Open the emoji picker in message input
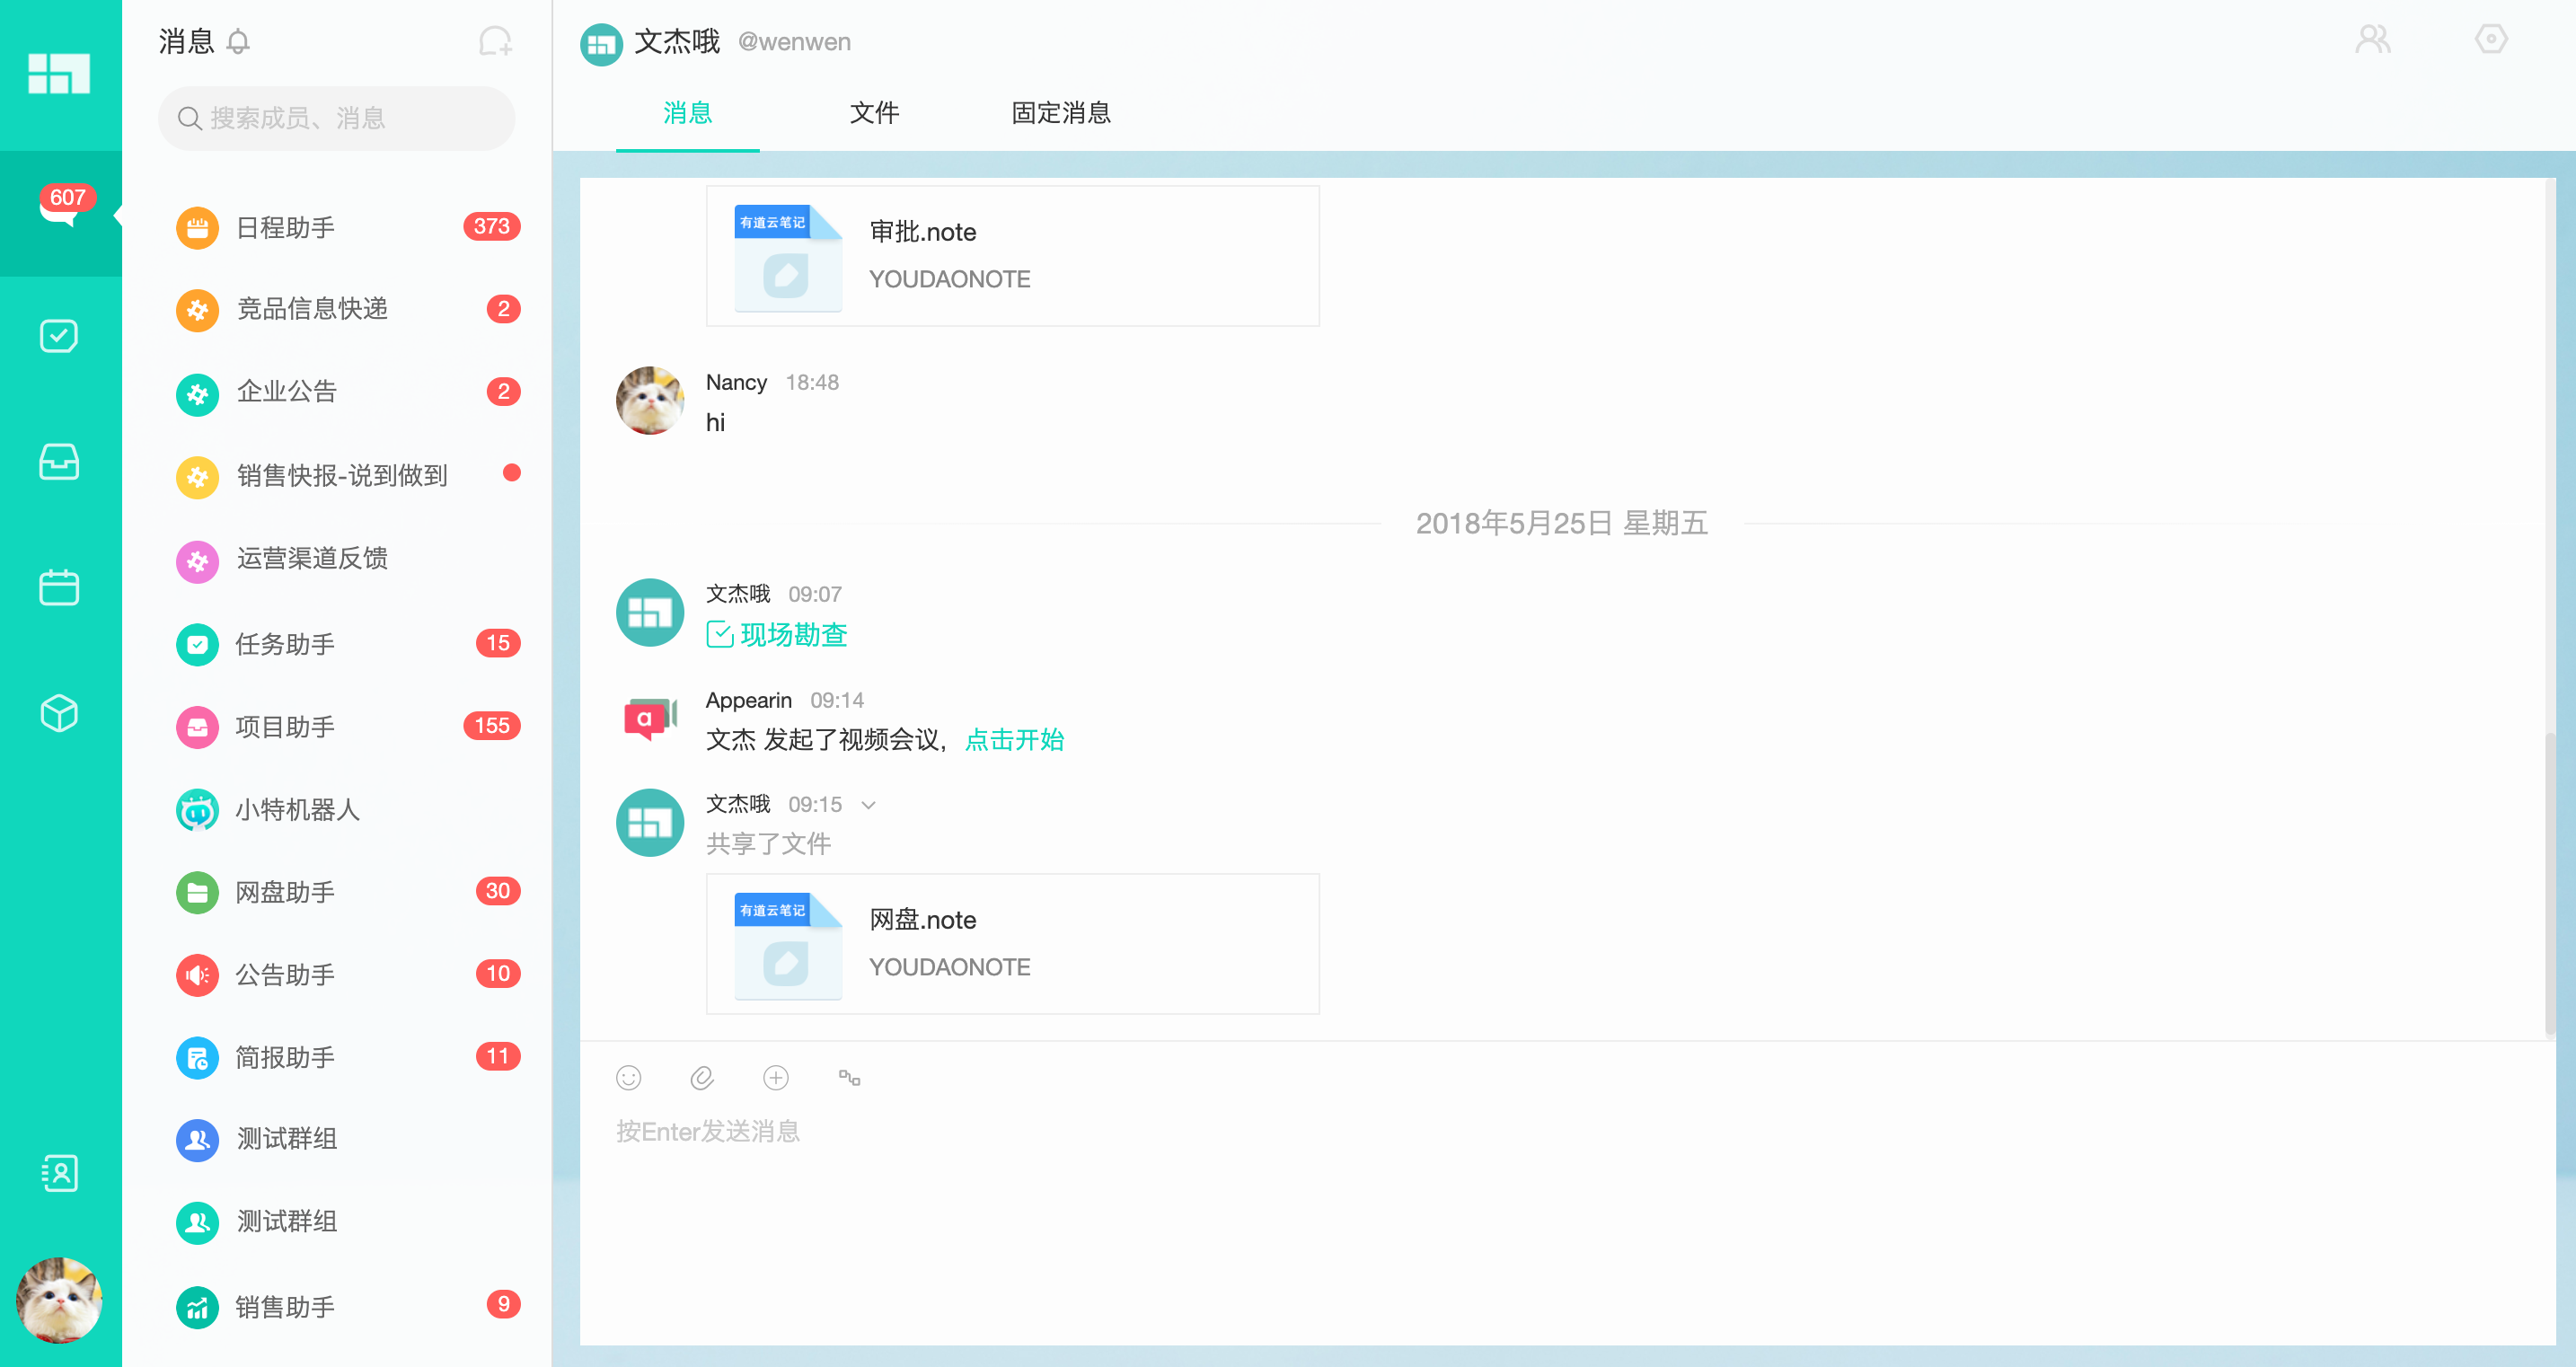2576x1367 pixels. click(x=628, y=1078)
